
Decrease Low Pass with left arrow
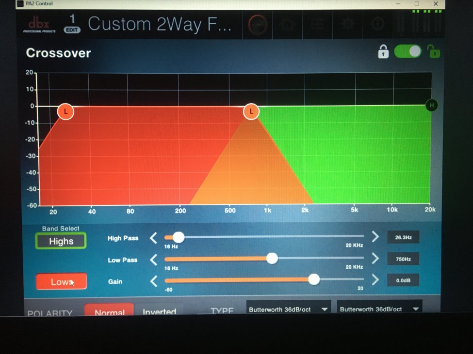pos(154,260)
